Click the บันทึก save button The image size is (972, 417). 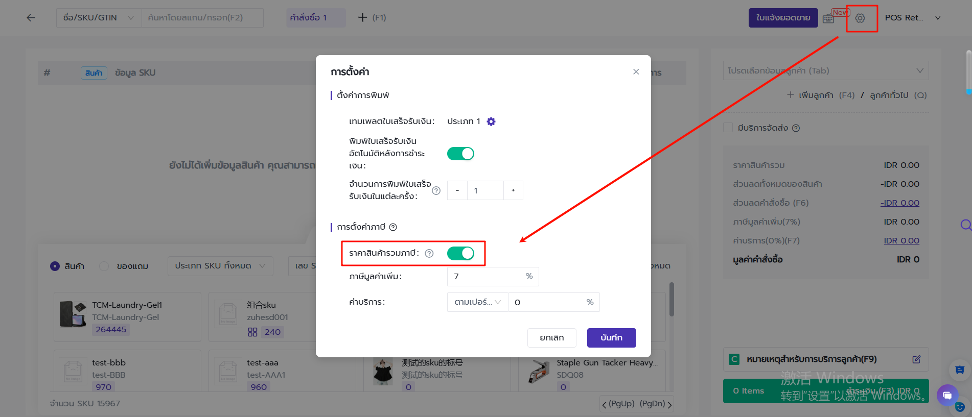pyautogui.click(x=611, y=338)
